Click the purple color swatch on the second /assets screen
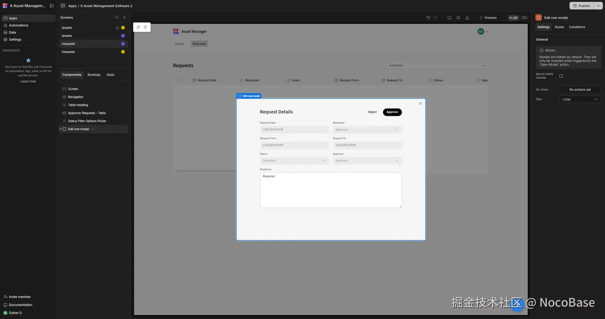Viewport: 605px width, 319px height. [x=123, y=36]
